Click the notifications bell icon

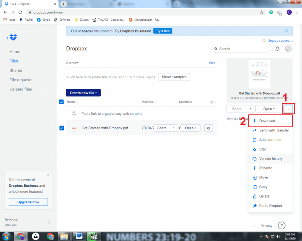click(x=277, y=49)
